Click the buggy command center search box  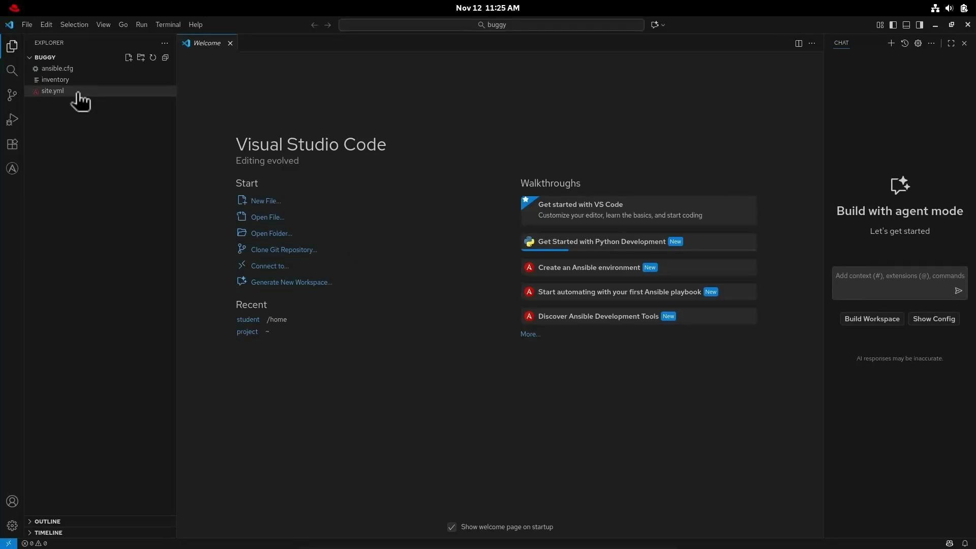click(492, 25)
